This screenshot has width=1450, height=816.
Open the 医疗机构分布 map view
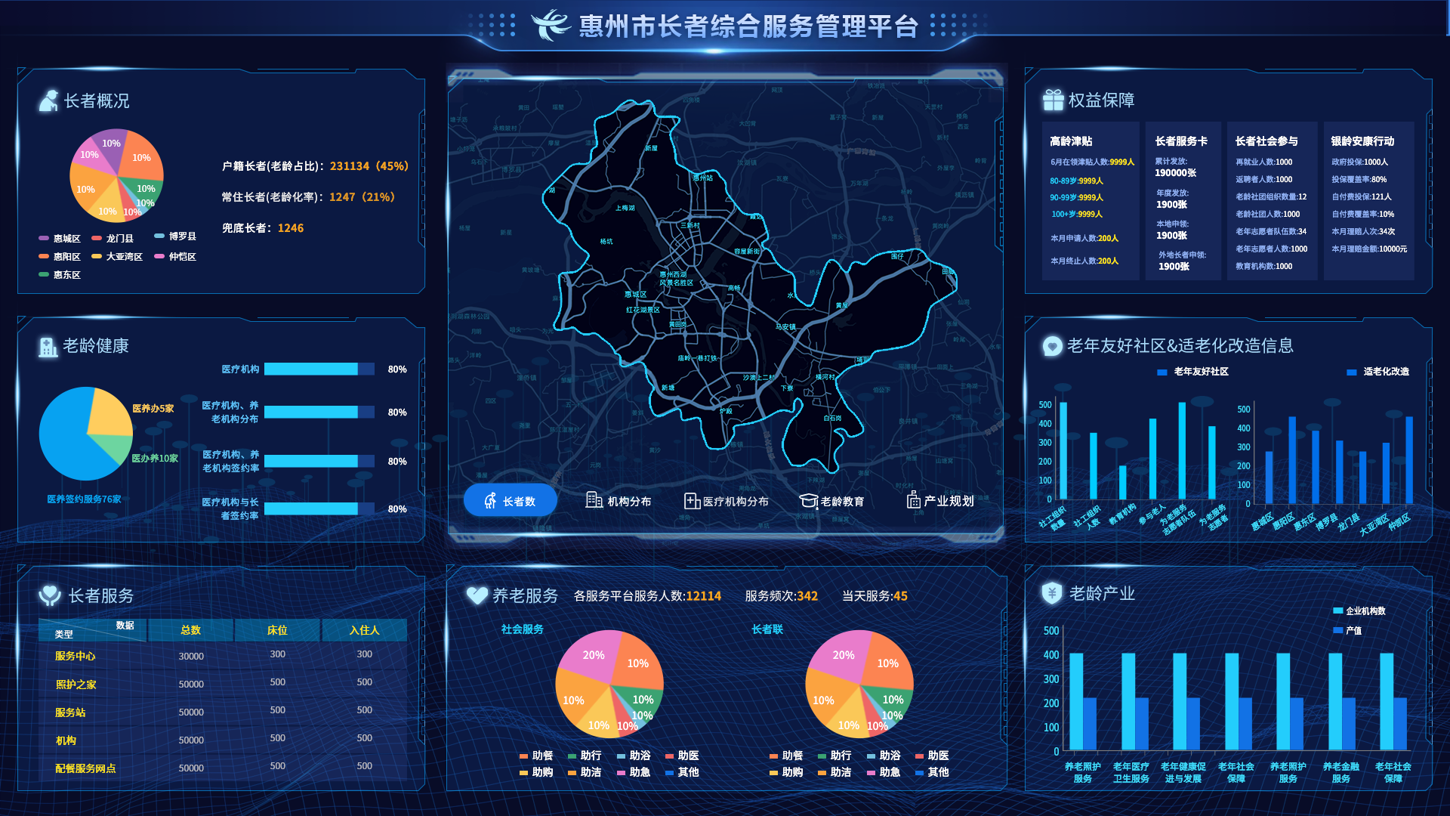click(x=726, y=501)
